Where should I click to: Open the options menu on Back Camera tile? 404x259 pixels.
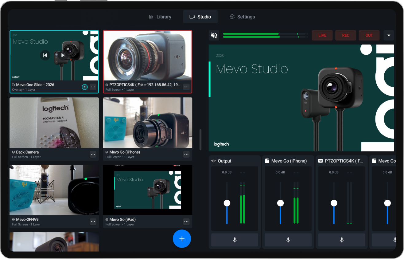point(93,154)
